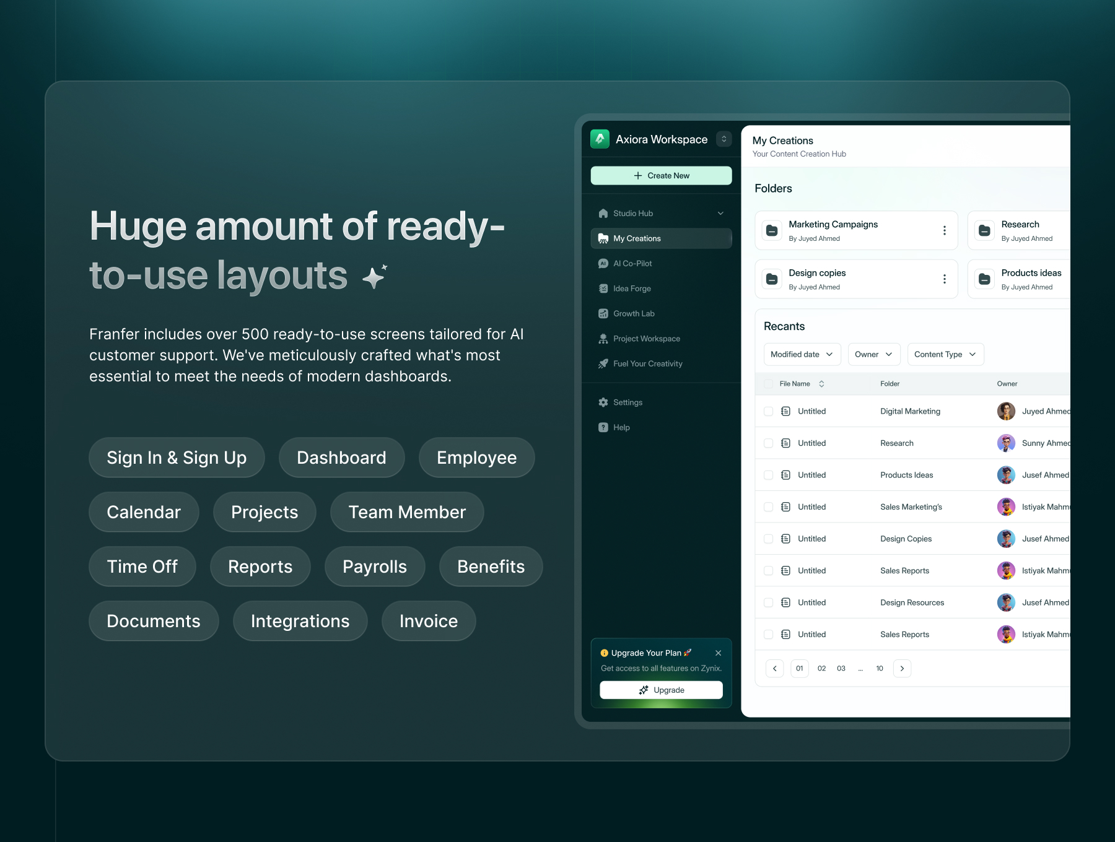The height and width of the screenshot is (842, 1115).
Task: Select the Calendar pill
Action: (x=144, y=513)
